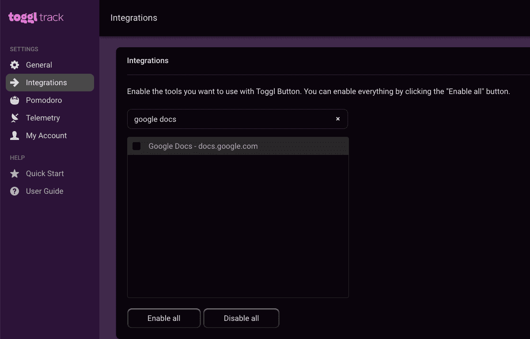The height and width of the screenshot is (339, 530).
Task: Click the "Google Docs - docs.google.com" label
Action: (203, 146)
